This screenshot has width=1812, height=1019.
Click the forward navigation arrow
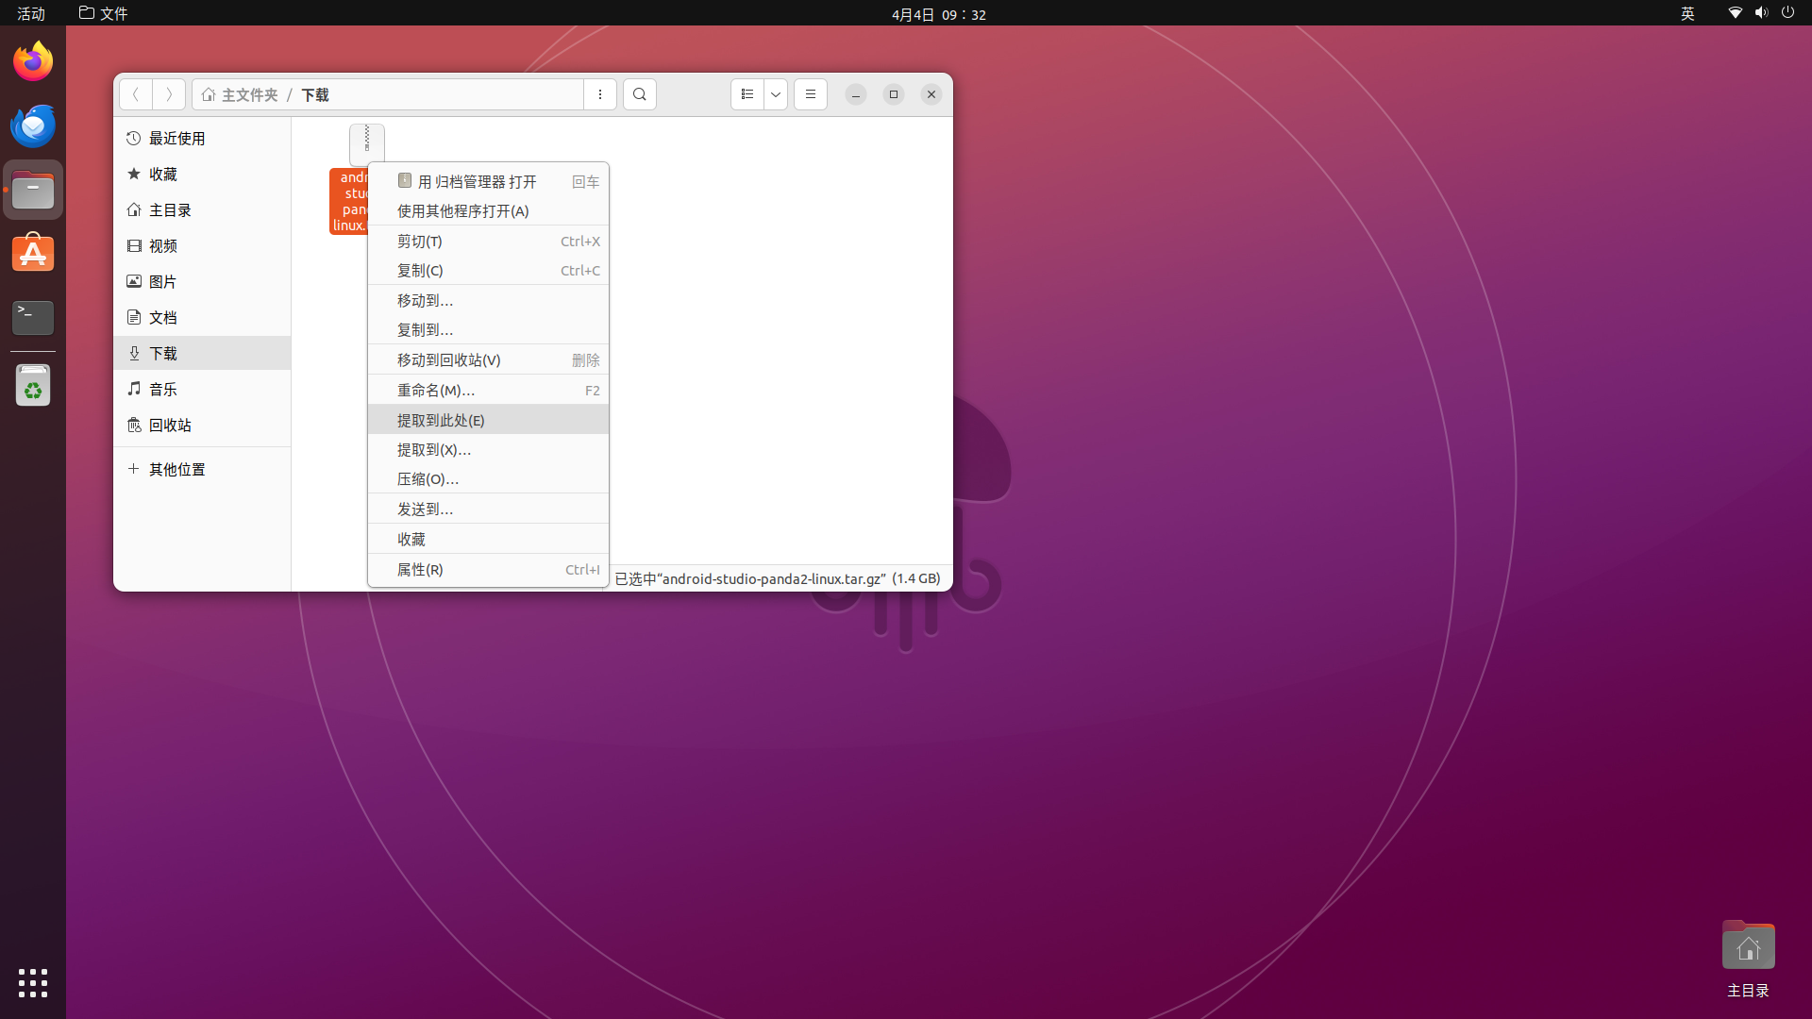(x=169, y=94)
